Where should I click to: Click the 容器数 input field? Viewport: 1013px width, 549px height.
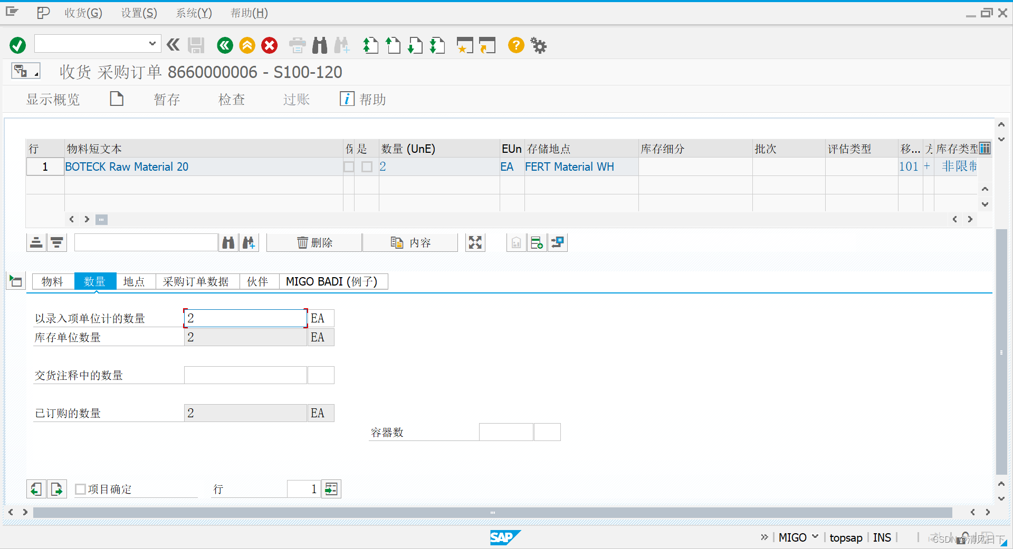click(506, 432)
